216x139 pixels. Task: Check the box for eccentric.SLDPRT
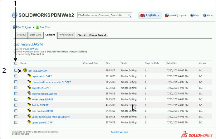[x=16, y=88]
